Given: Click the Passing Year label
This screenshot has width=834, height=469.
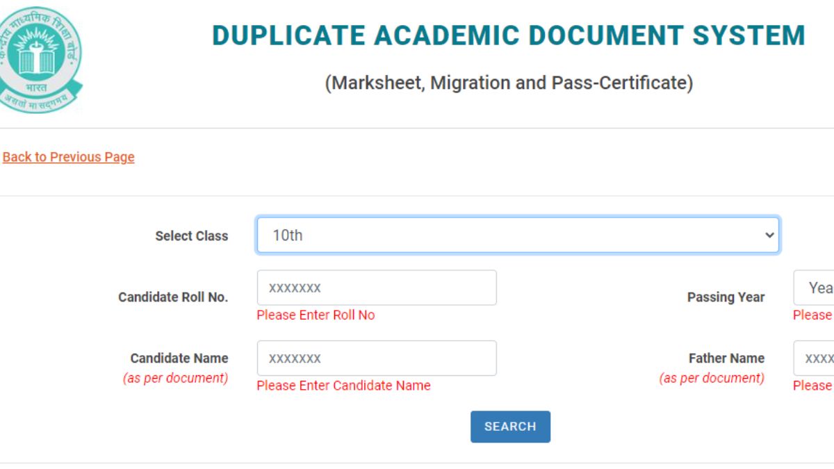Looking at the screenshot, I should pyautogui.click(x=726, y=297).
